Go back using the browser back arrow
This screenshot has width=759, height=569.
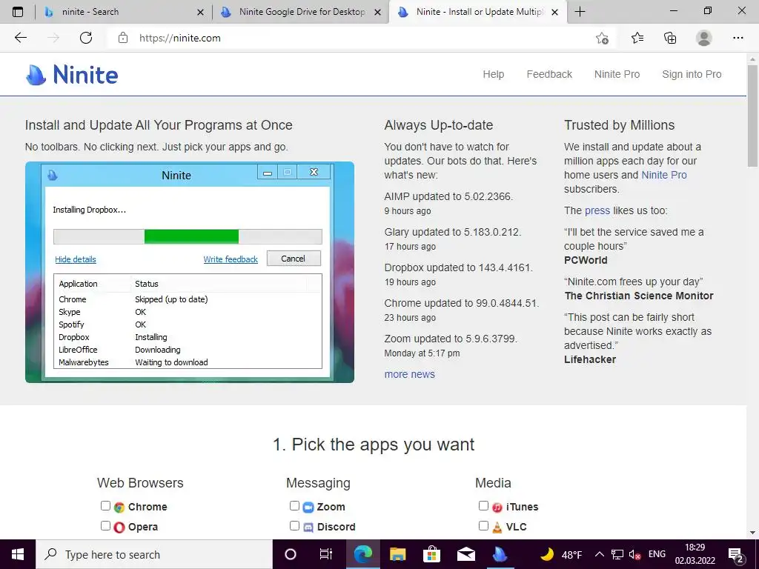[20, 38]
